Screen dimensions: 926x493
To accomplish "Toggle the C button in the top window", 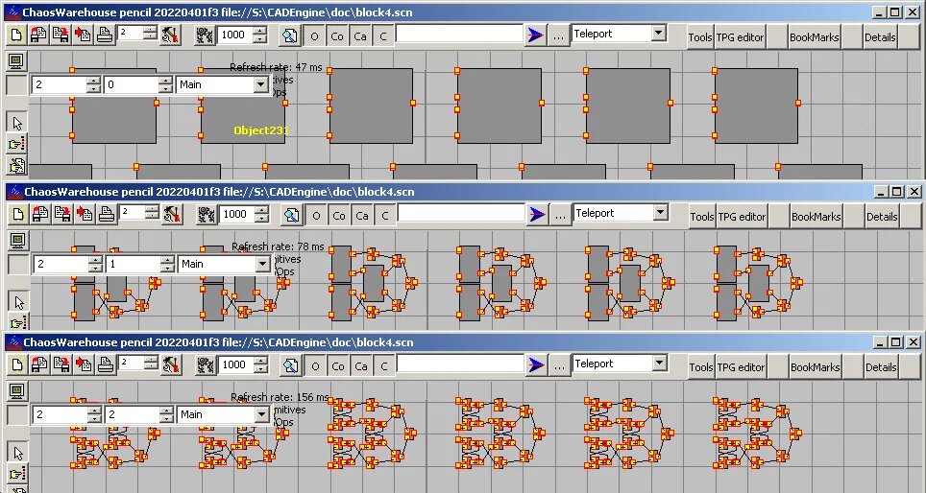I will point(382,36).
